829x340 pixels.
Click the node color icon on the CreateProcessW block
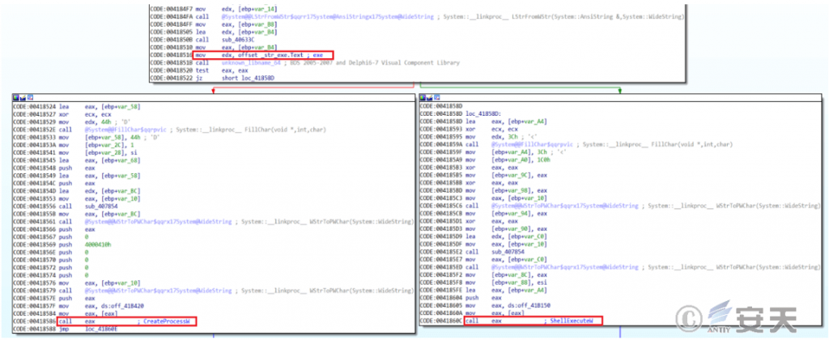pos(16,96)
